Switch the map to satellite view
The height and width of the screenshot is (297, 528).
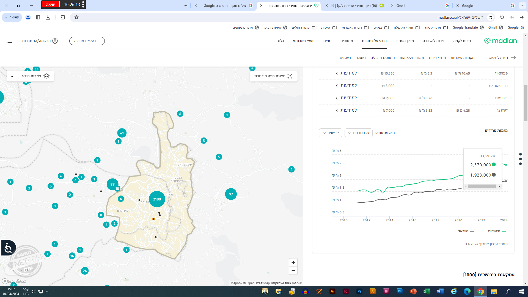click(x=11, y=270)
